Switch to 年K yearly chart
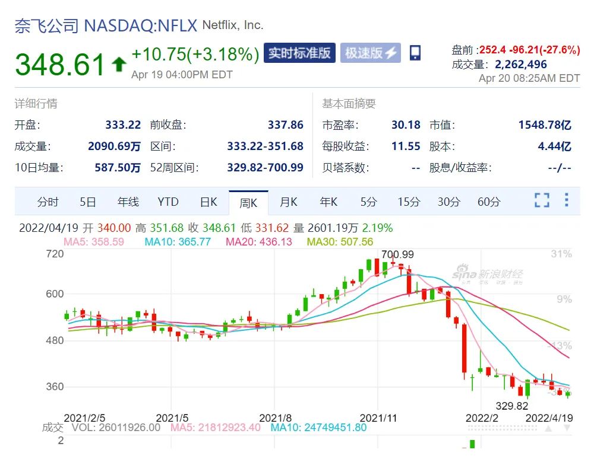Image resolution: width=594 pixels, height=456 pixels. point(328,202)
